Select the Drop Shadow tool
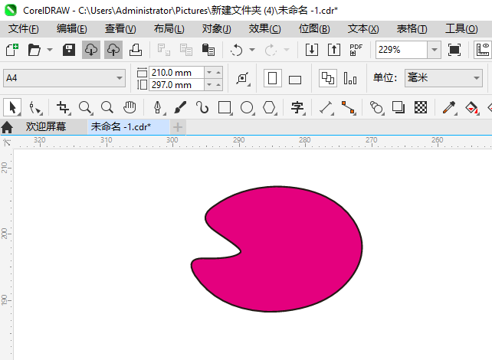Viewport: 492px width, 360px height. pos(399,107)
